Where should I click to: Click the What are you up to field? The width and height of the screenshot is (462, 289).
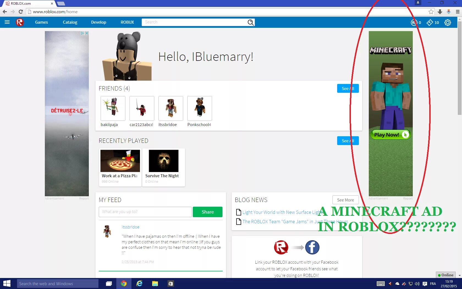145,212
